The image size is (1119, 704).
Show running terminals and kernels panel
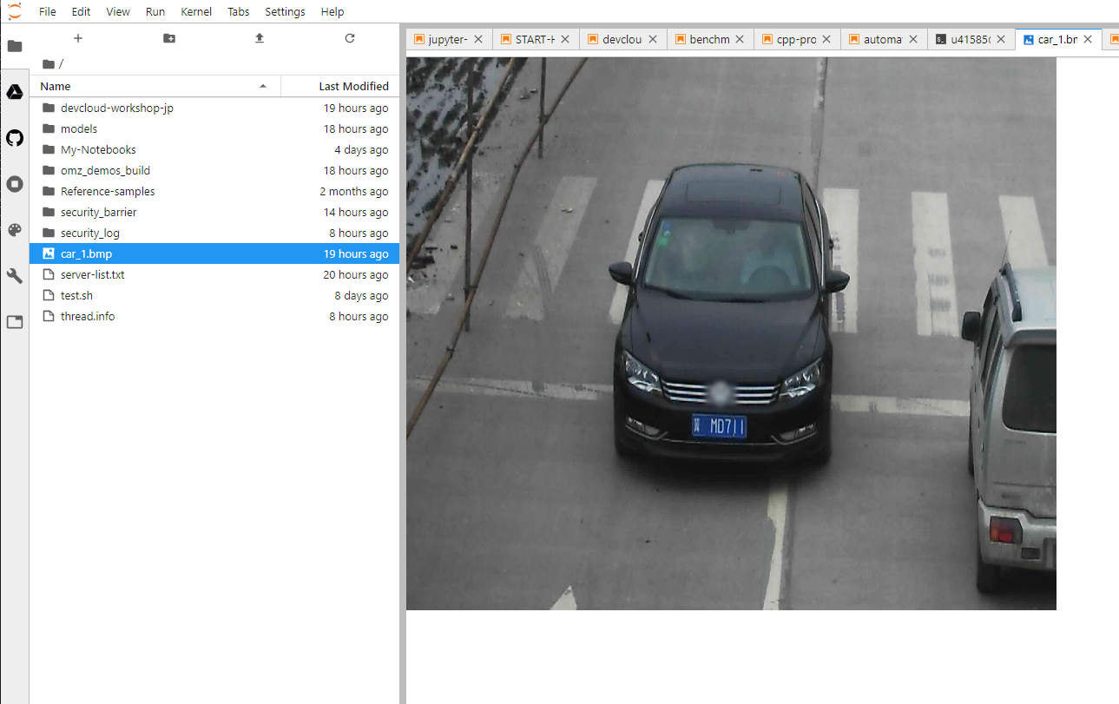click(x=14, y=183)
